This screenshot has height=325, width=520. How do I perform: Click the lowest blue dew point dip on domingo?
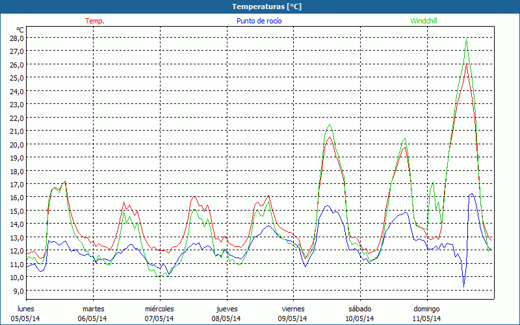click(463, 285)
